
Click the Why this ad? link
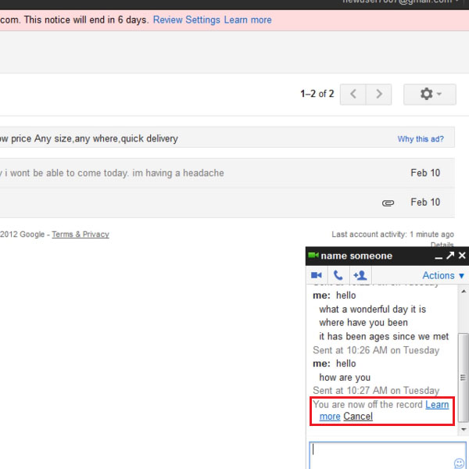(x=421, y=139)
